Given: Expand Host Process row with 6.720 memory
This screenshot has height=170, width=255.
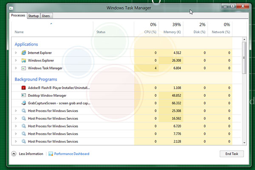Looking at the screenshot, I should [16, 126].
